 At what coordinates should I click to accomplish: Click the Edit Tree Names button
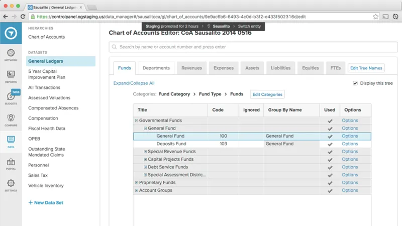[x=366, y=68]
